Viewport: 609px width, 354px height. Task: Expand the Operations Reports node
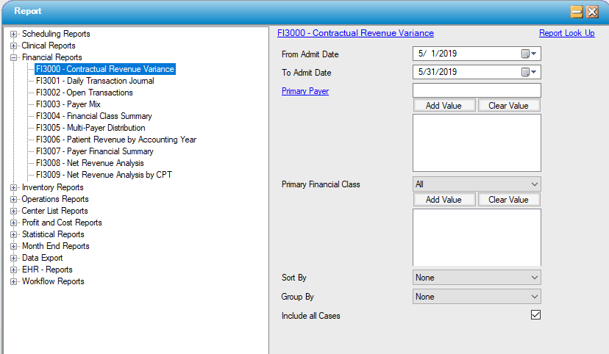pyautogui.click(x=13, y=199)
